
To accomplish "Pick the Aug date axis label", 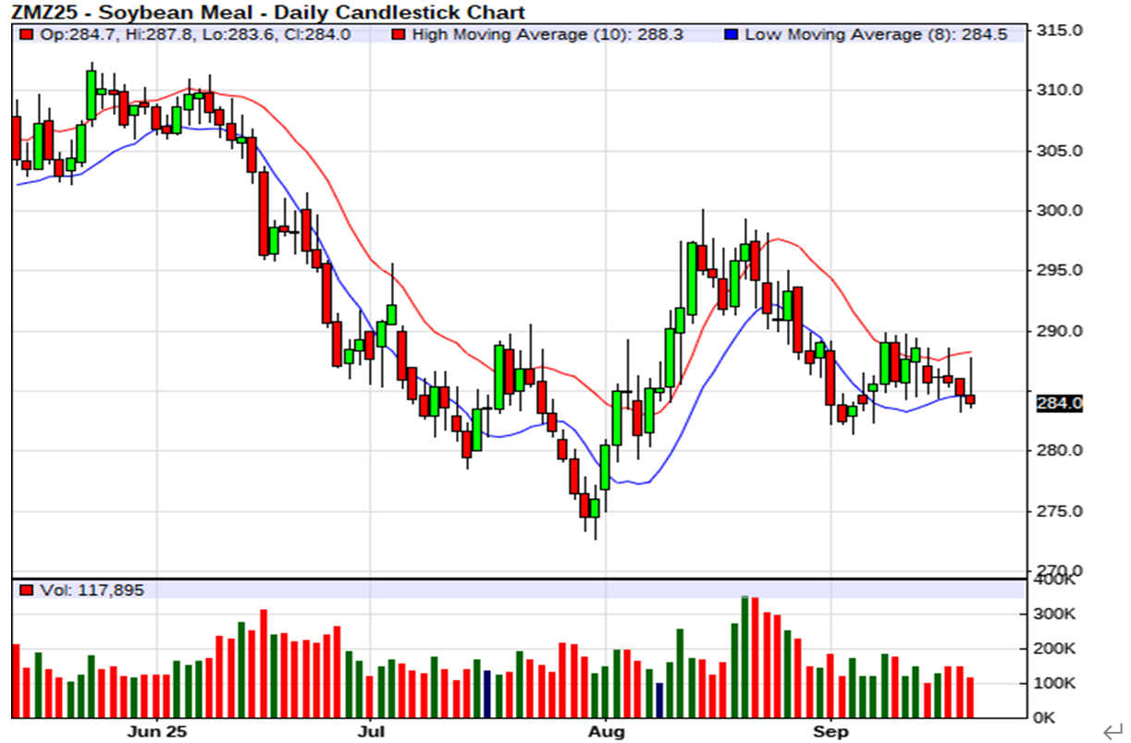I will click(606, 731).
